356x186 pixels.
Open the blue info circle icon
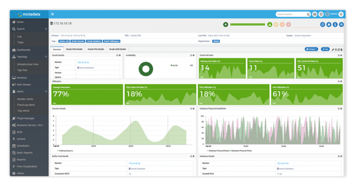click(335, 25)
